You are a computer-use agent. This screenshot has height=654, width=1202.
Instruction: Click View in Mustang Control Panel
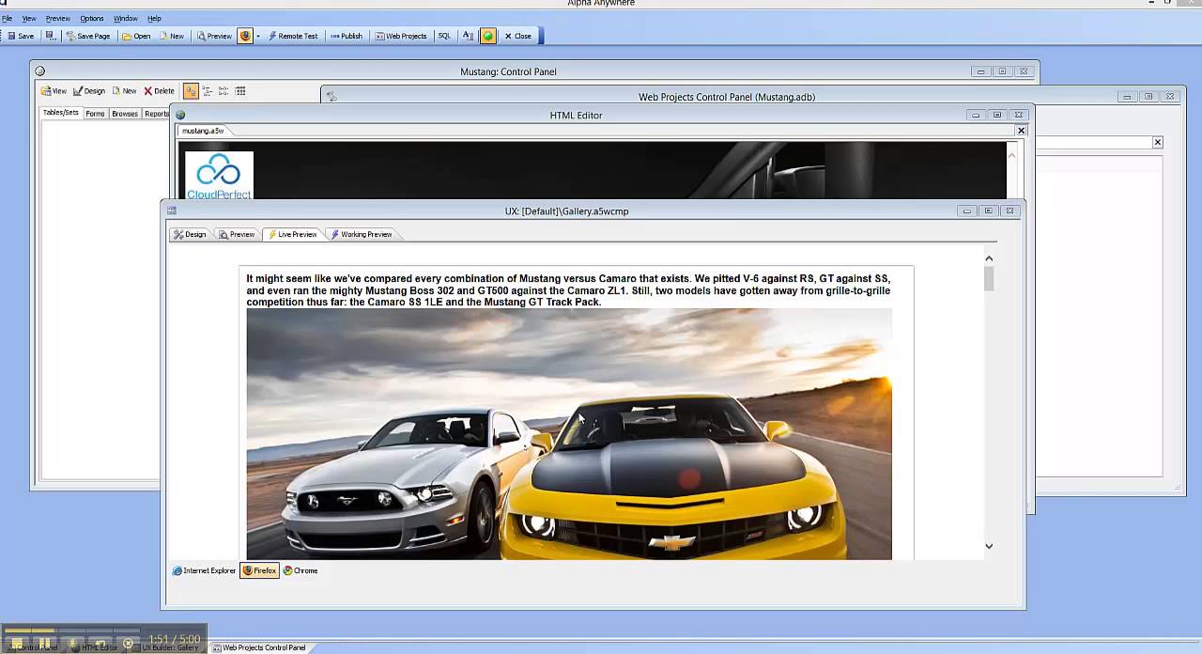[54, 91]
